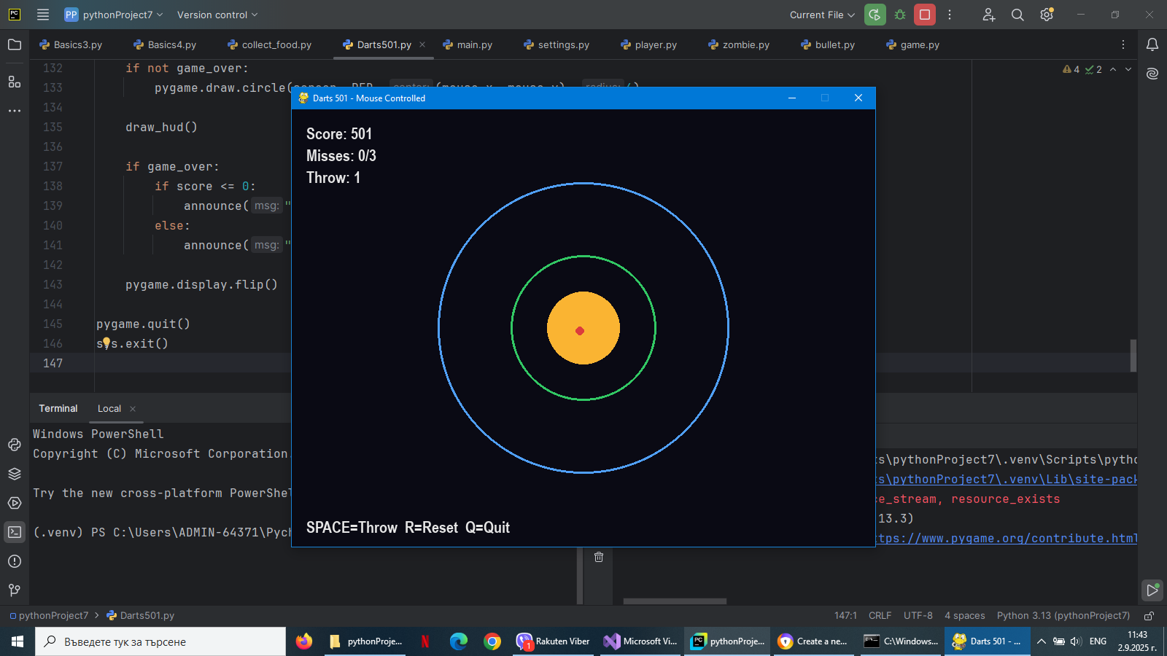The width and height of the screenshot is (1167, 656).
Task: Open Code With Me user icon
Action: tap(988, 15)
